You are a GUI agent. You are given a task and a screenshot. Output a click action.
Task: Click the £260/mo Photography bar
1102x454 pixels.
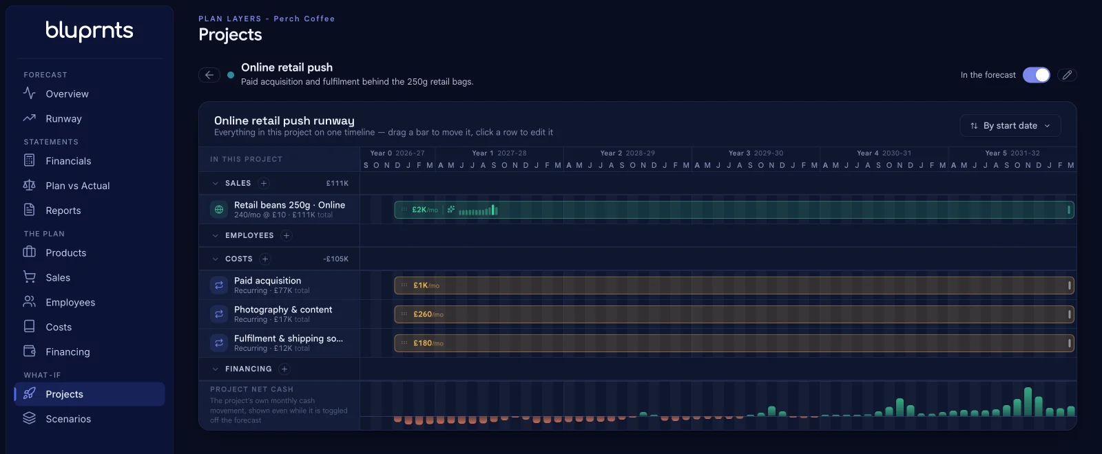click(x=734, y=314)
